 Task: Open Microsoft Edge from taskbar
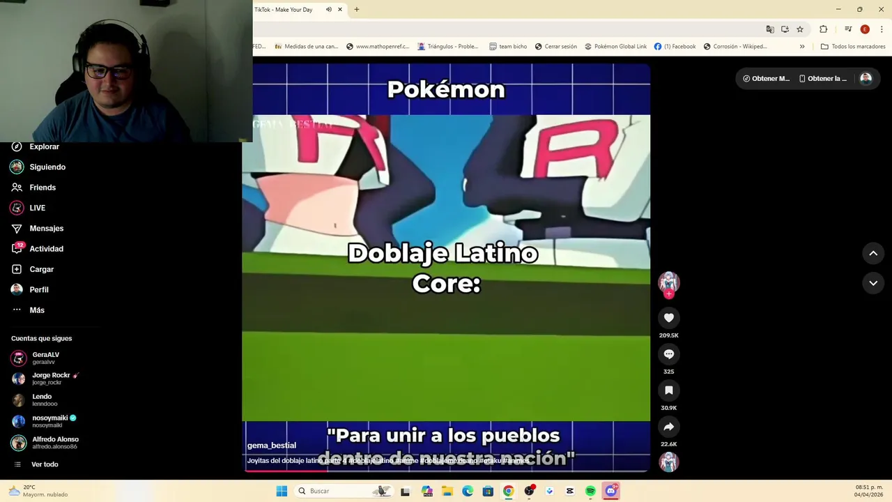468,491
